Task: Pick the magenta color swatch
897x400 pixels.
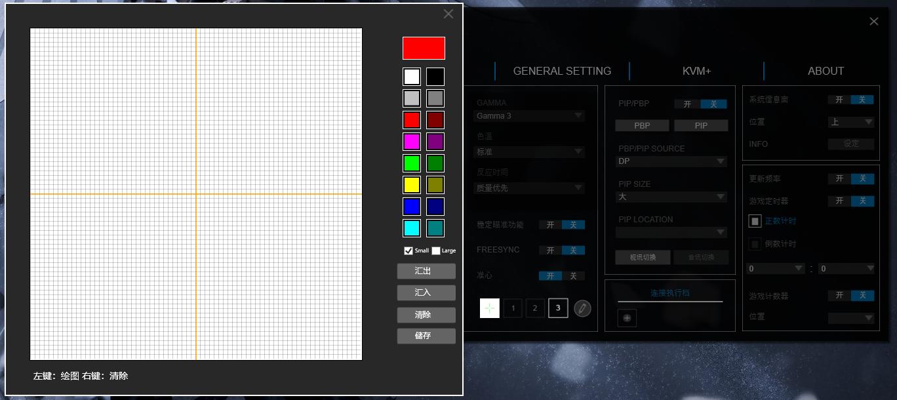Action: click(412, 142)
